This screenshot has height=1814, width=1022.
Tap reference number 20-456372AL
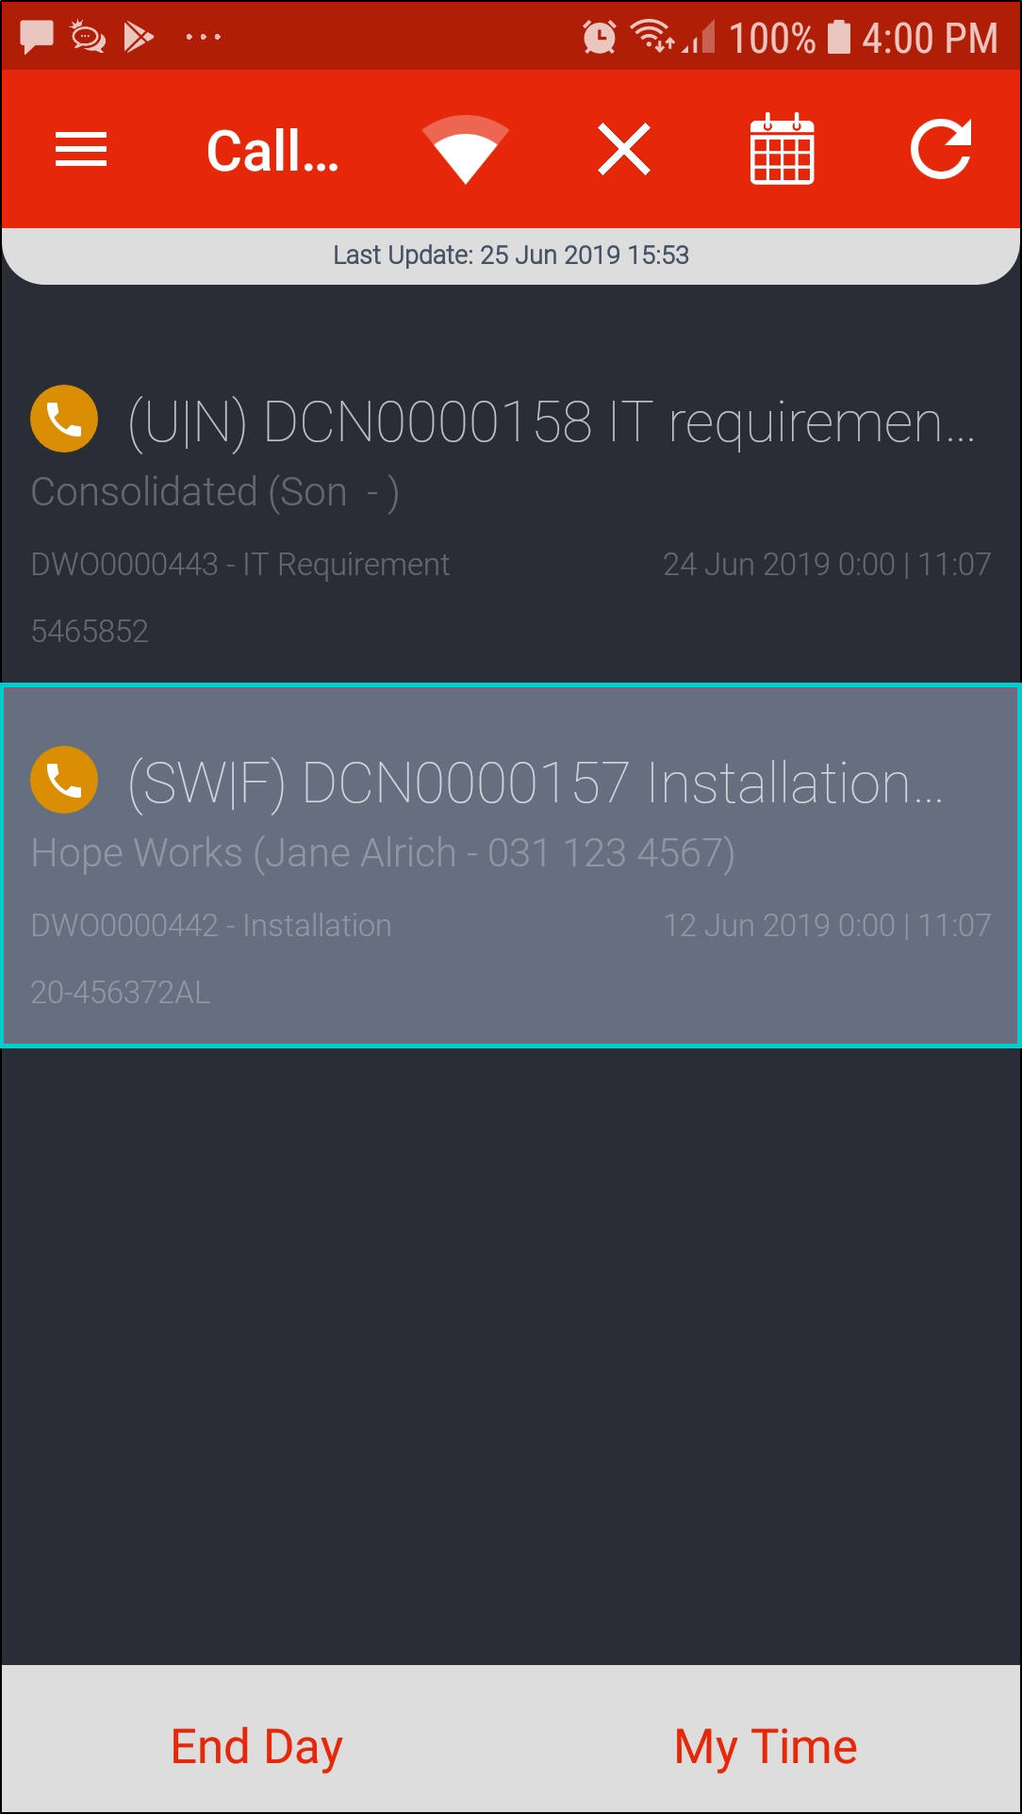click(x=121, y=992)
